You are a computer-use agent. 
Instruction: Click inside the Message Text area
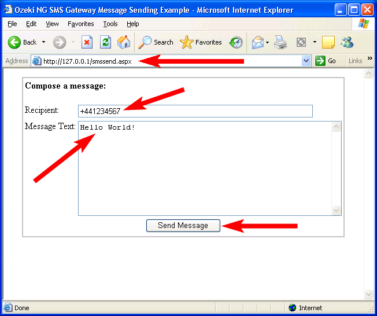coord(205,168)
